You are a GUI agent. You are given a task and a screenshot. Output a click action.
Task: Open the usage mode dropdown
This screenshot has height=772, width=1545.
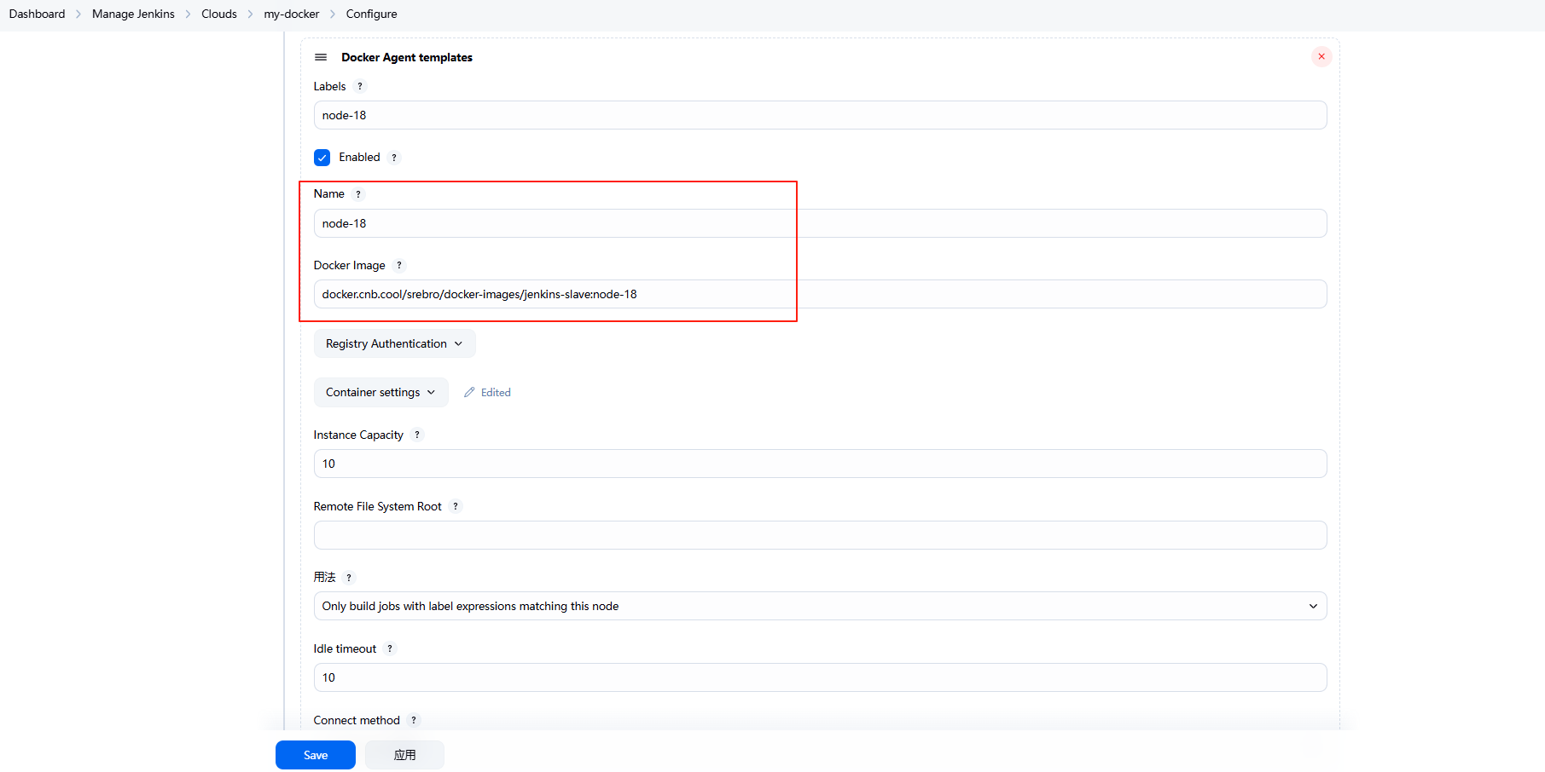(x=819, y=607)
